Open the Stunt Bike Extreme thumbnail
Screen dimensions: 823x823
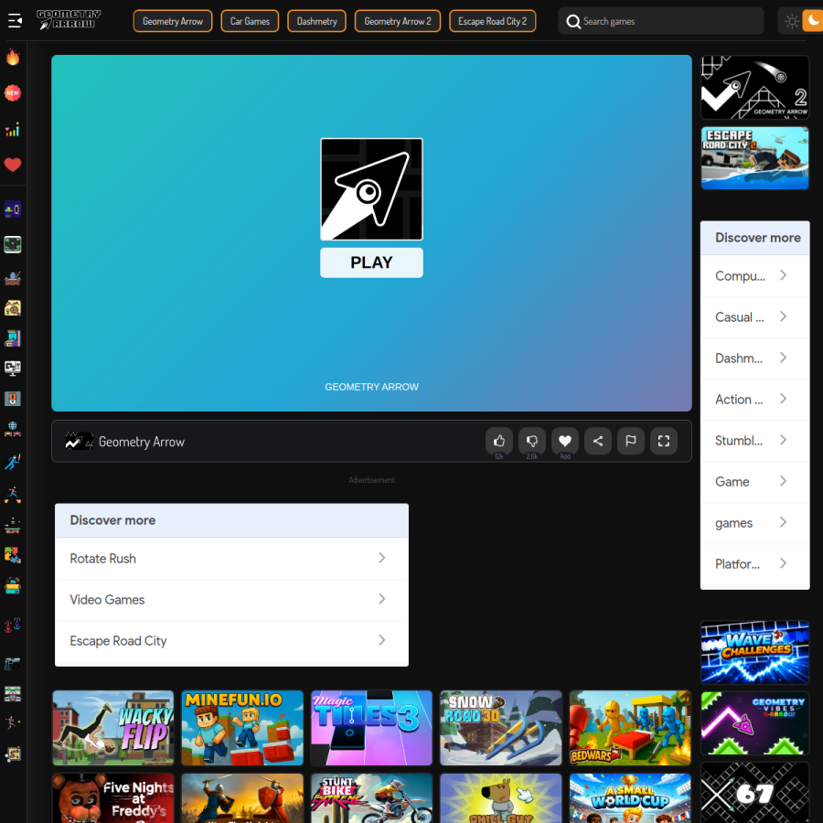371,798
